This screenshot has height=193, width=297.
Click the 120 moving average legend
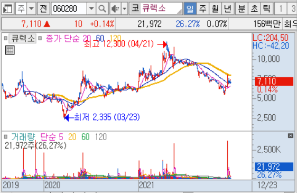click(115, 38)
